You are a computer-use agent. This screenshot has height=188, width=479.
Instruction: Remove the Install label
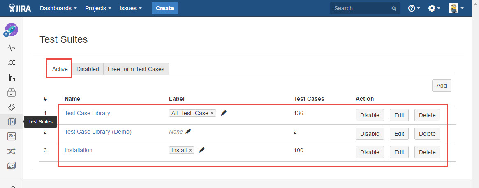(x=190, y=150)
